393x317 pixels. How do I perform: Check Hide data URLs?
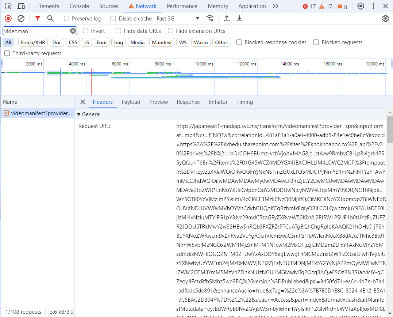pos(118,31)
